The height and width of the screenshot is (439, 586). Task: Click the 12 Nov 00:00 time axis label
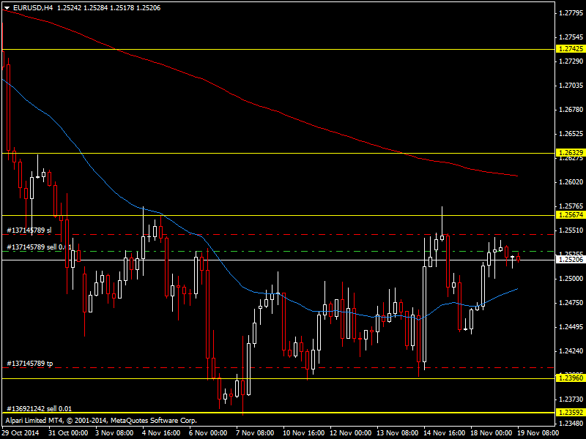tap(350, 433)
